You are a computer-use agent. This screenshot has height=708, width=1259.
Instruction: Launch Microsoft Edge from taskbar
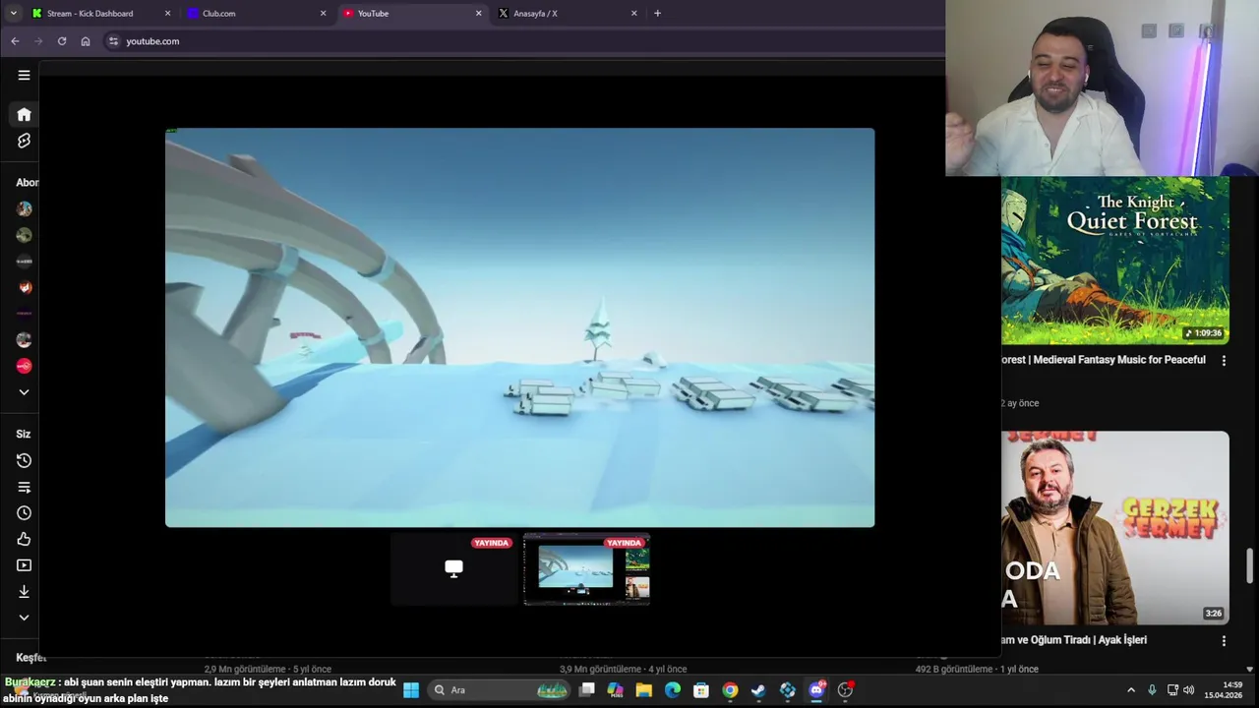click(x=673, y=690)
